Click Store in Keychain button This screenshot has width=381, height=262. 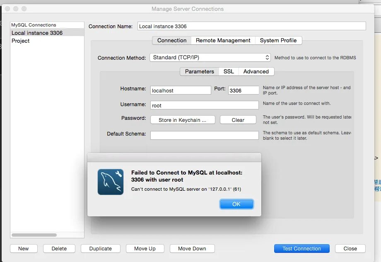[x=183, y=120]
